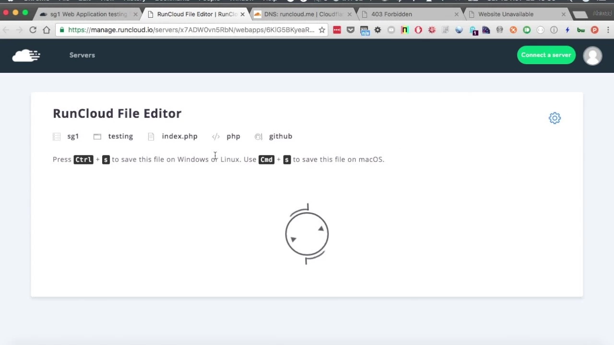
Task: Click the orange lifebuoy extension icon
Action: (513, 30)
